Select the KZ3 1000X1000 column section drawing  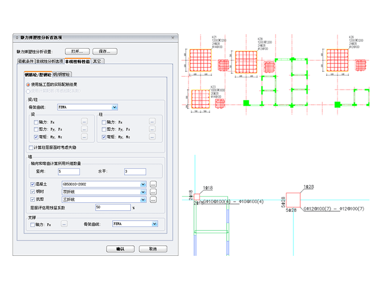[x=201, y=99]
